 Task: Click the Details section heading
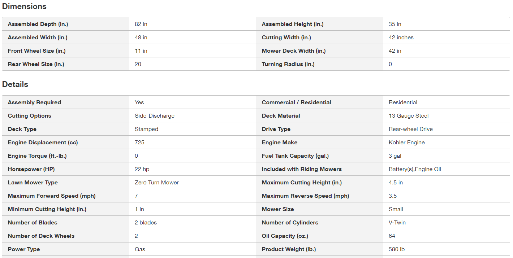pyautogui.click(x=15, y=84)
